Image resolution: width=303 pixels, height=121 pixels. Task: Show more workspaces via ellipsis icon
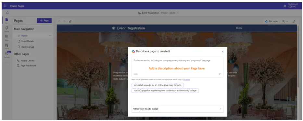[x=7, y=63]
